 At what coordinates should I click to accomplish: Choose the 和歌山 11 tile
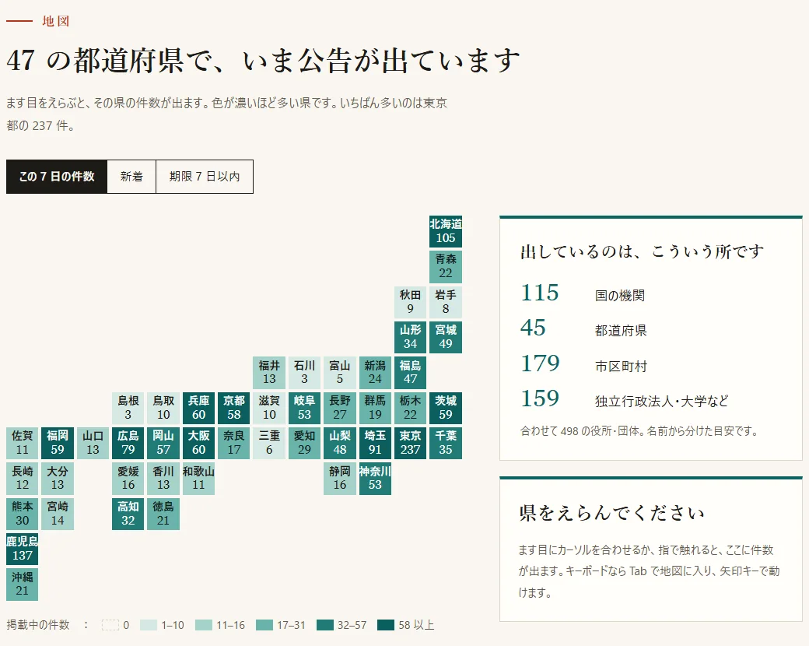click(198, 478)
